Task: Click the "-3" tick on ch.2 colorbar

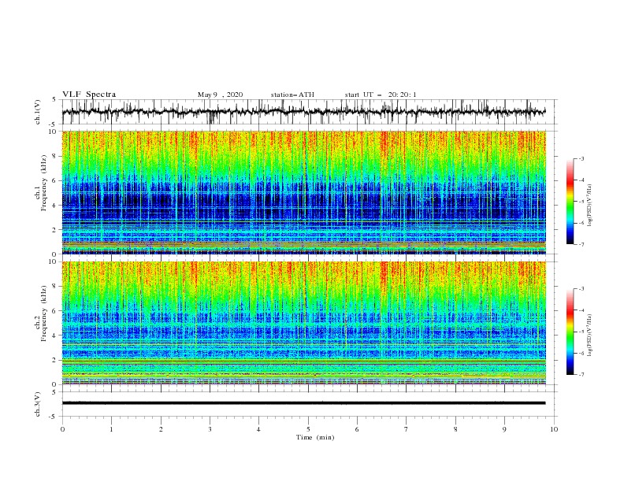Action: pyautogui.click(x=581, y=289)
